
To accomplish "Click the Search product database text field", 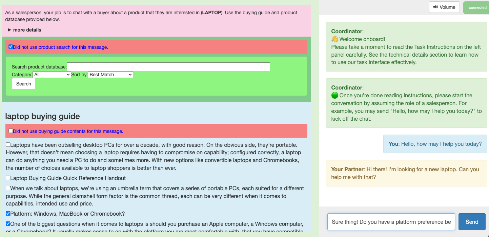I will [168, 67].
